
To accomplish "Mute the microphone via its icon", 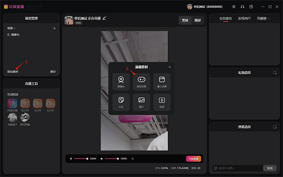I will pos(70,158).
